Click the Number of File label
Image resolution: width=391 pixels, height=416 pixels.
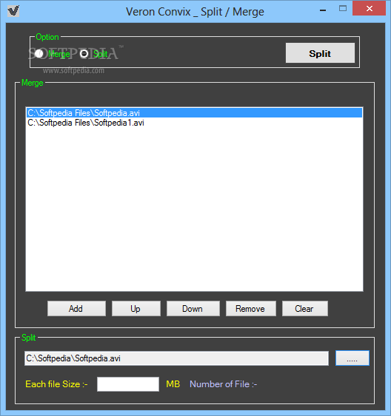(224, 384)
